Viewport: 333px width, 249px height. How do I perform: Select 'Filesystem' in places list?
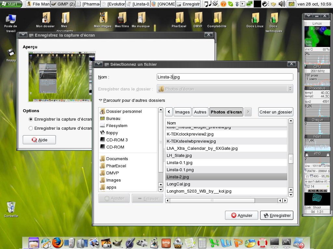point(128,125)
